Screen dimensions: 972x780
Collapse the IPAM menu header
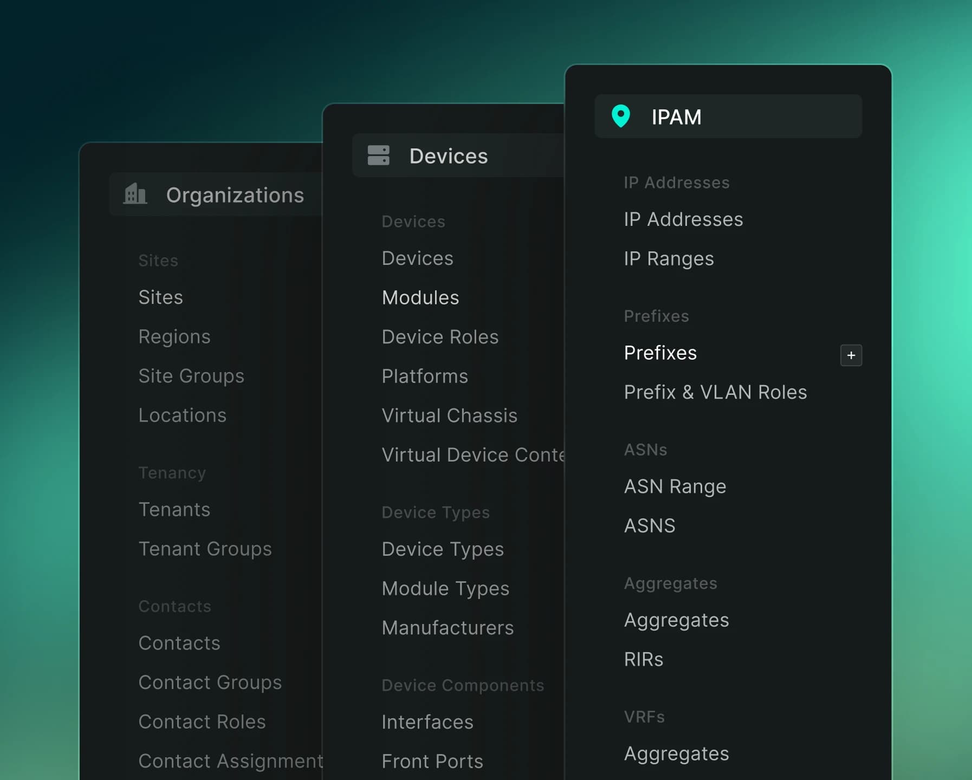[x=728, y=116]
